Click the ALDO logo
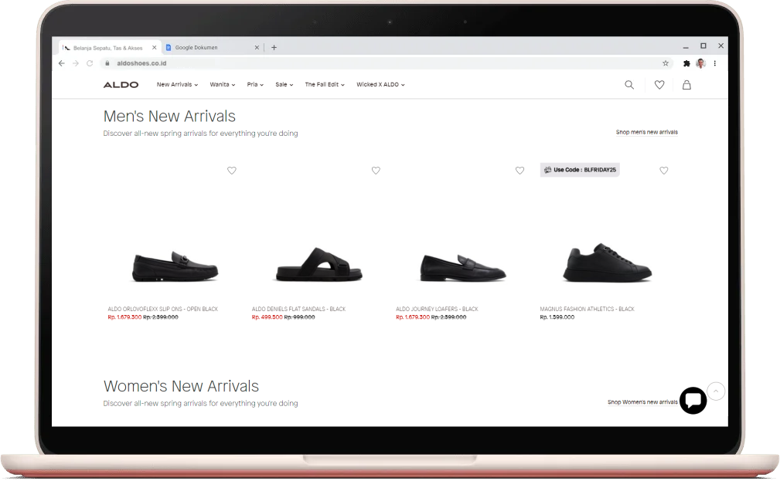 tap(121, 85)
